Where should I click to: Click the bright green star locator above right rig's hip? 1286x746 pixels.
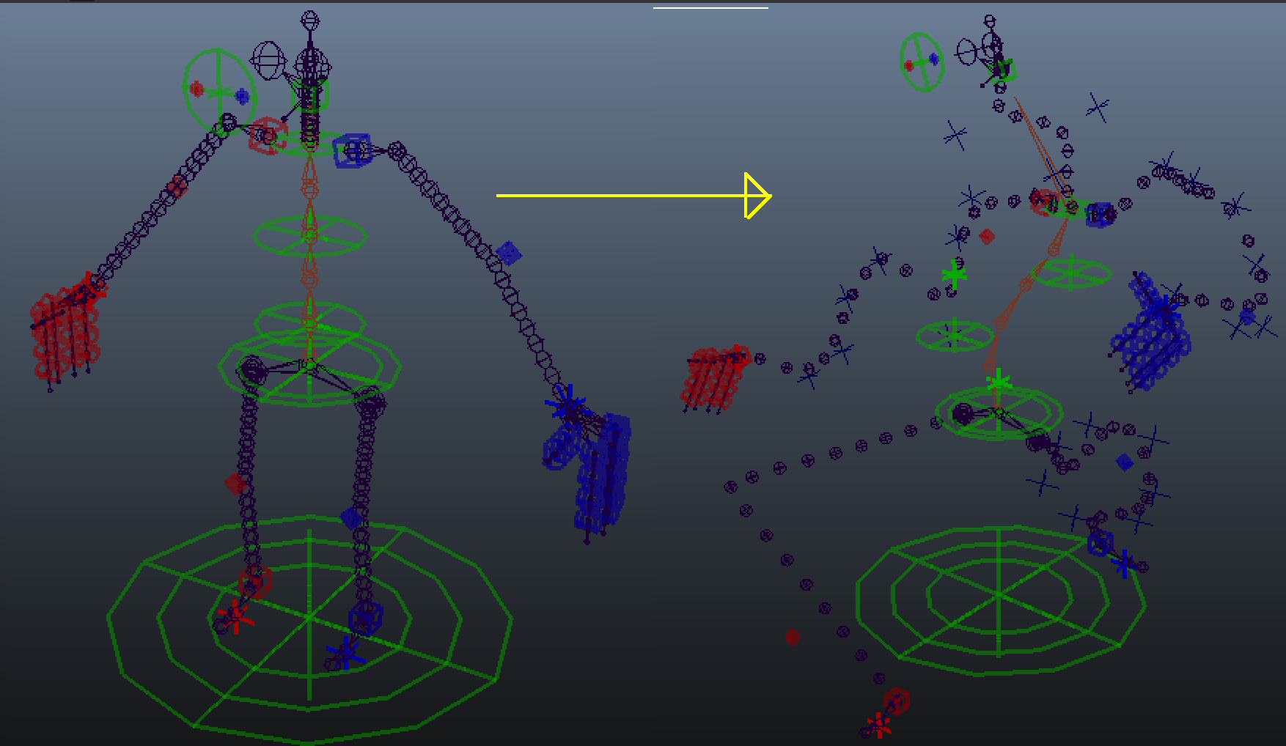point(998,383)
